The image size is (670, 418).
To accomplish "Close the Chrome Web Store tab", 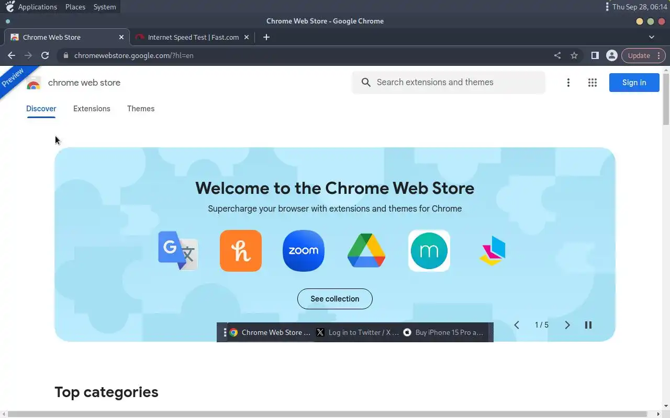I will pyautogui.click(x=121, y=37).
